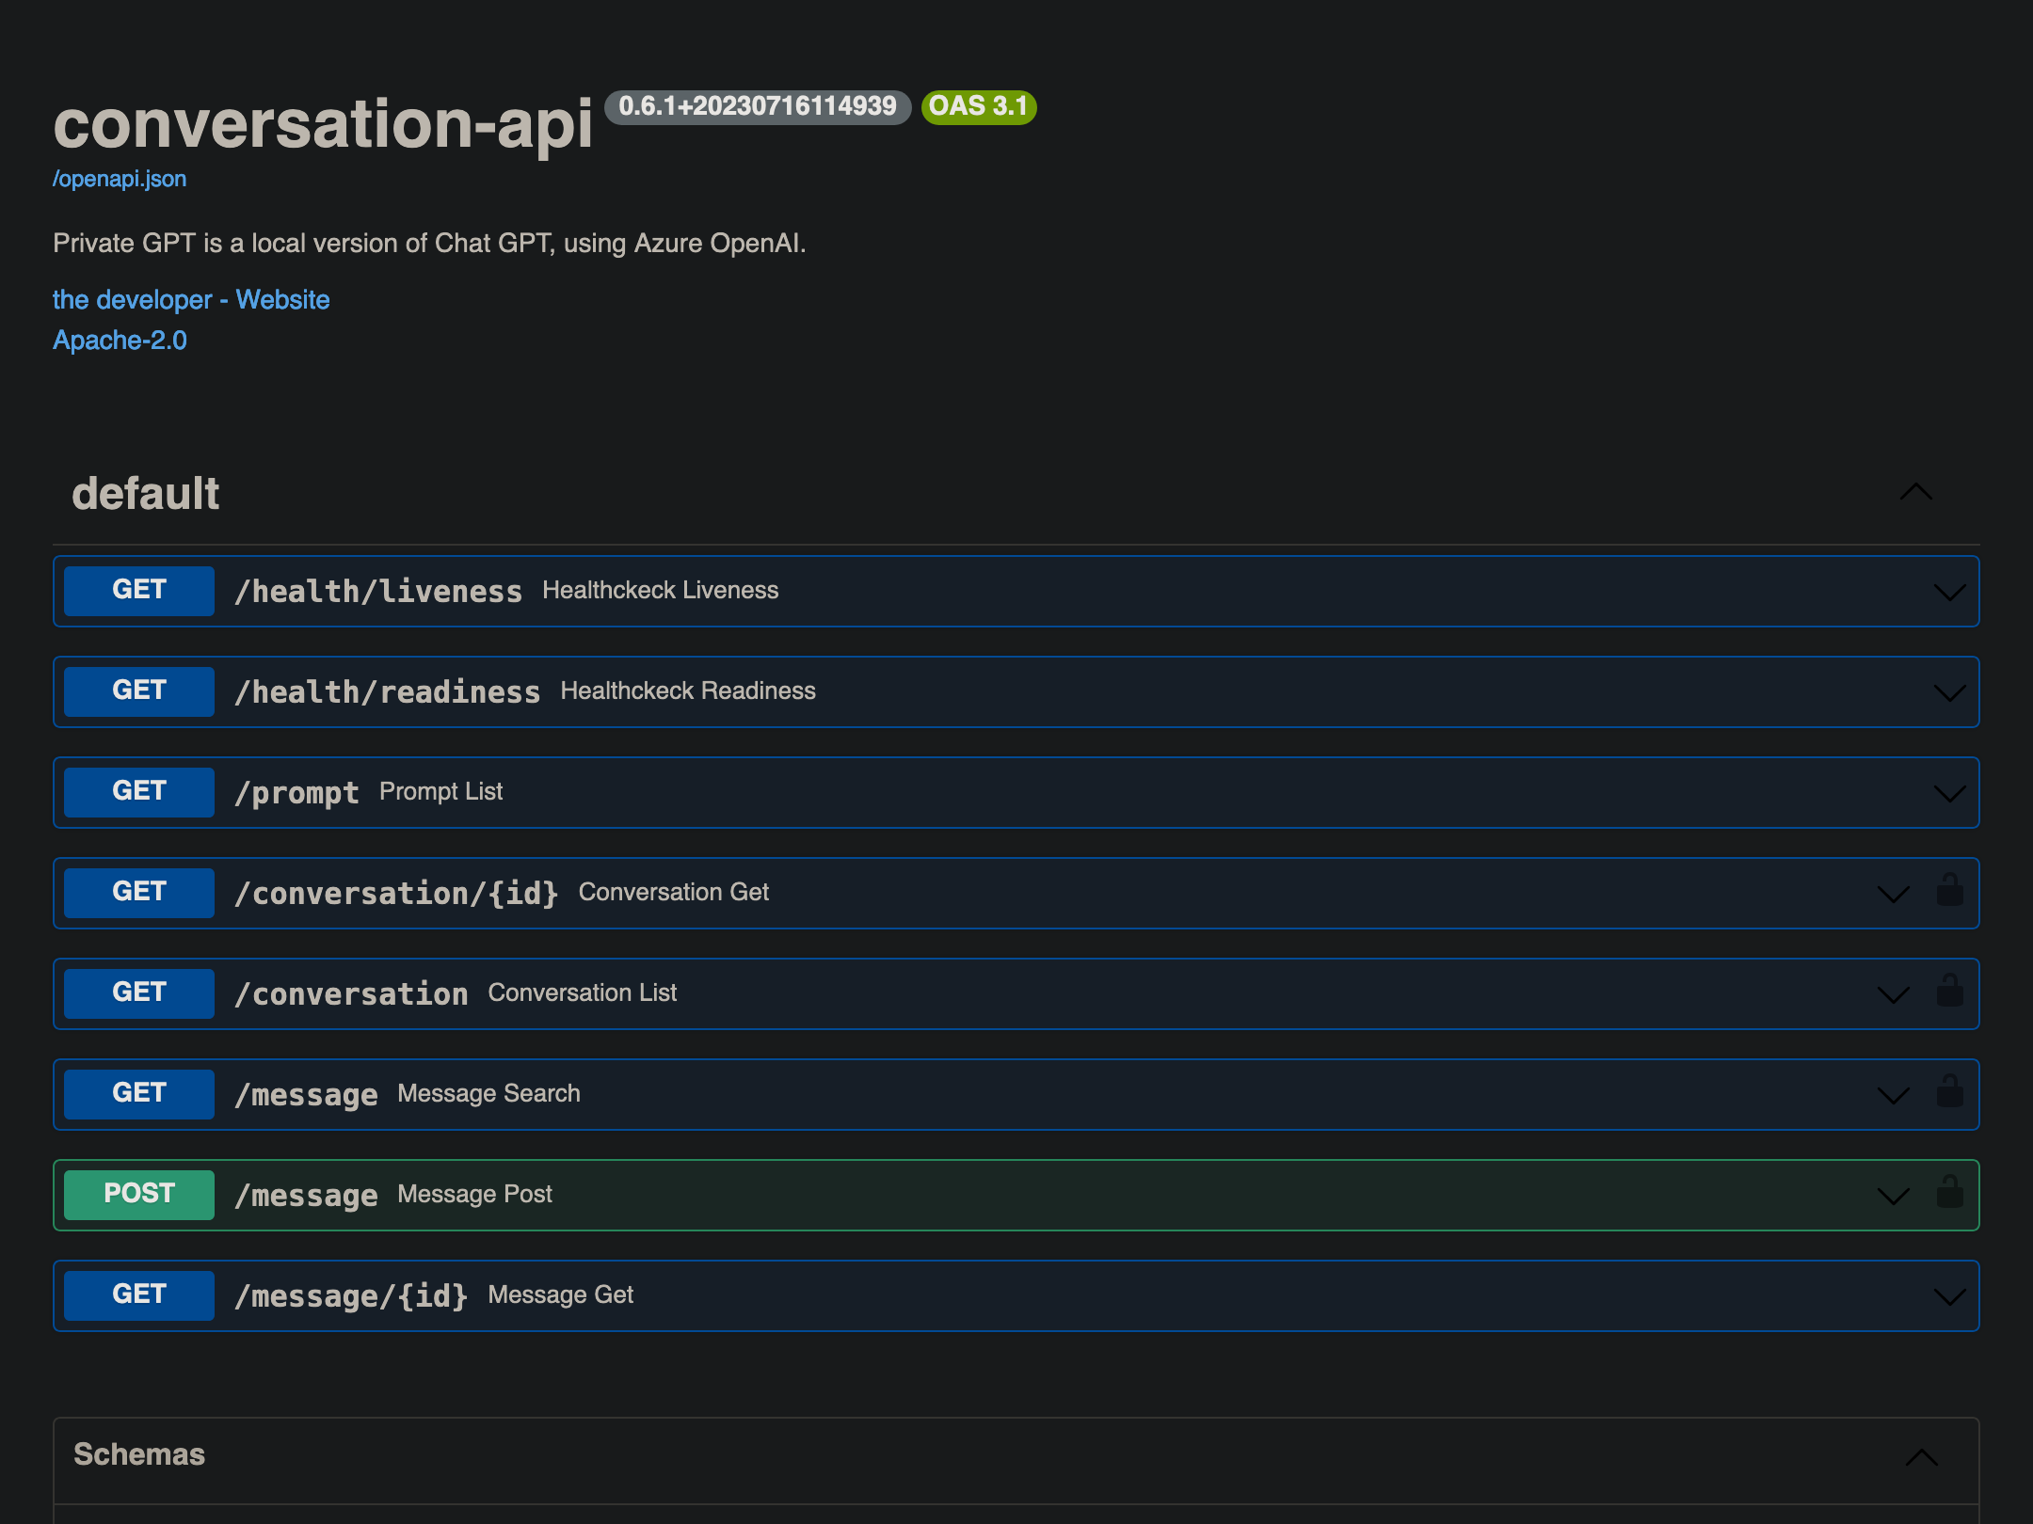Collapse the Schemas section arrow
Image resolution: width=2033 pixels, height=1524 pixels.
coord(1921,1457)
